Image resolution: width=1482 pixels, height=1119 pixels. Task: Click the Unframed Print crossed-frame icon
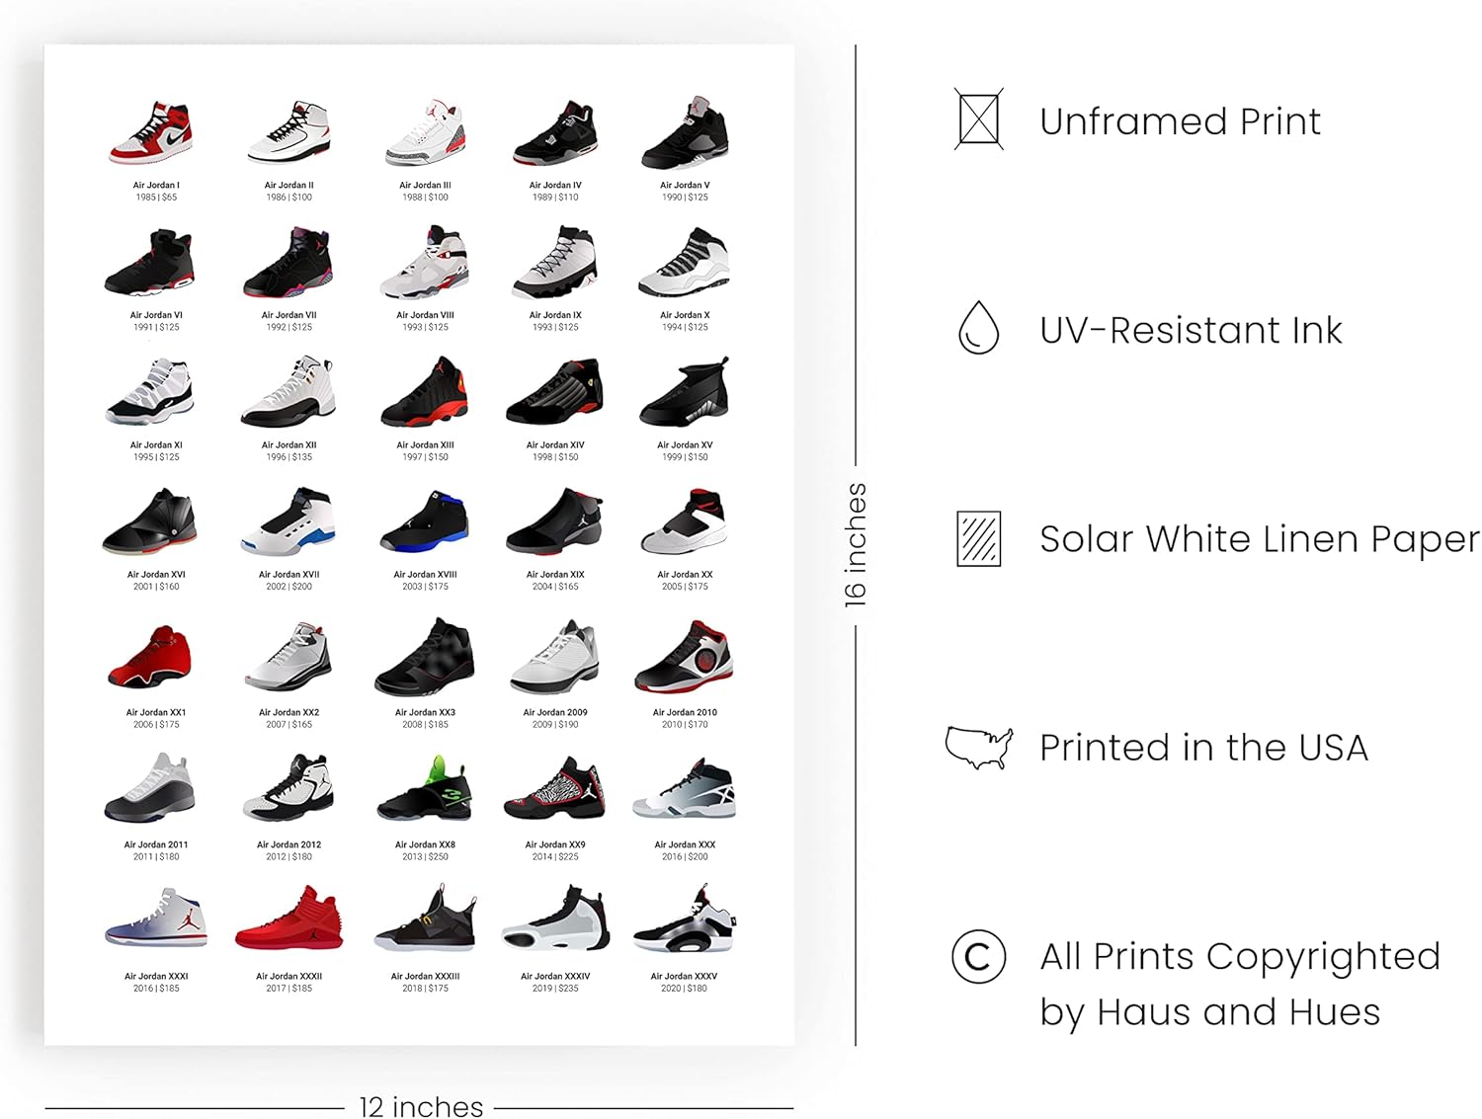978,120
